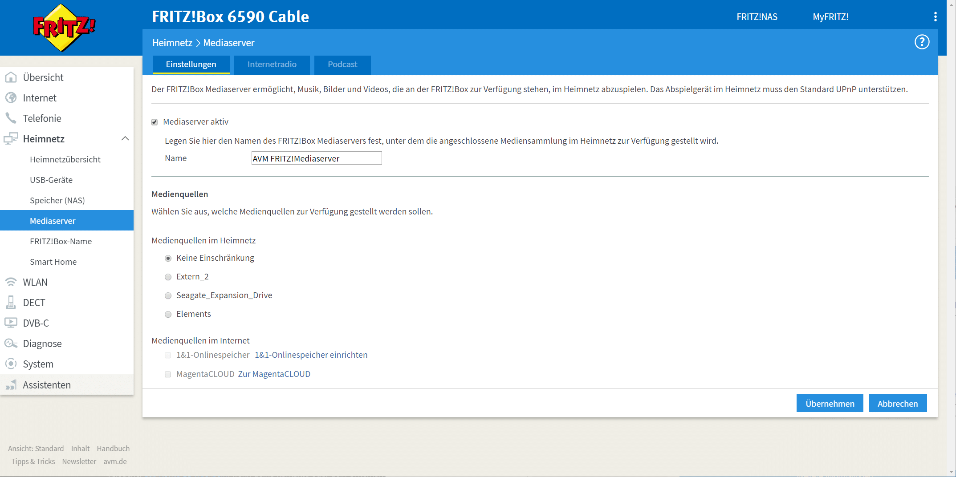Click the Telefonie phone icon
Viewport: 956px width, 477px height.
[11, 118]
